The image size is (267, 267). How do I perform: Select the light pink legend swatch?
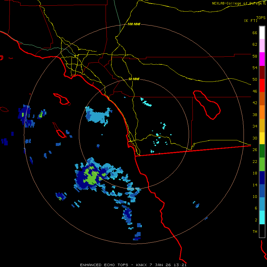(262, 45)
